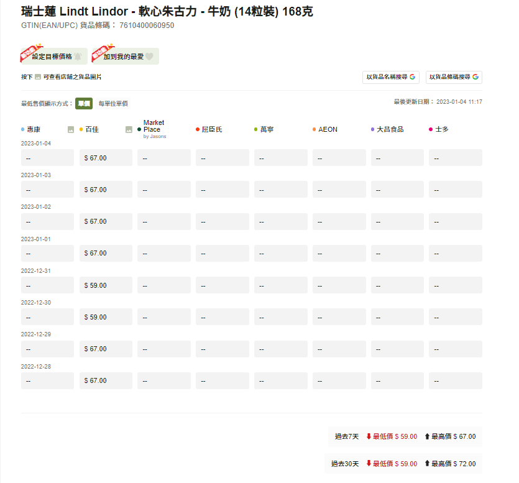Click the AEON store header
Screen dimensions: 519x483
pyautogui.click(x=328, y=129)
